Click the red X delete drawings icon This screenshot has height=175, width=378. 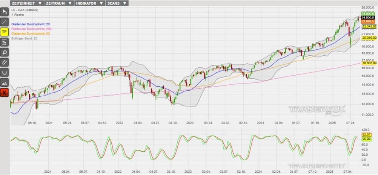click(x=4, y=93)
